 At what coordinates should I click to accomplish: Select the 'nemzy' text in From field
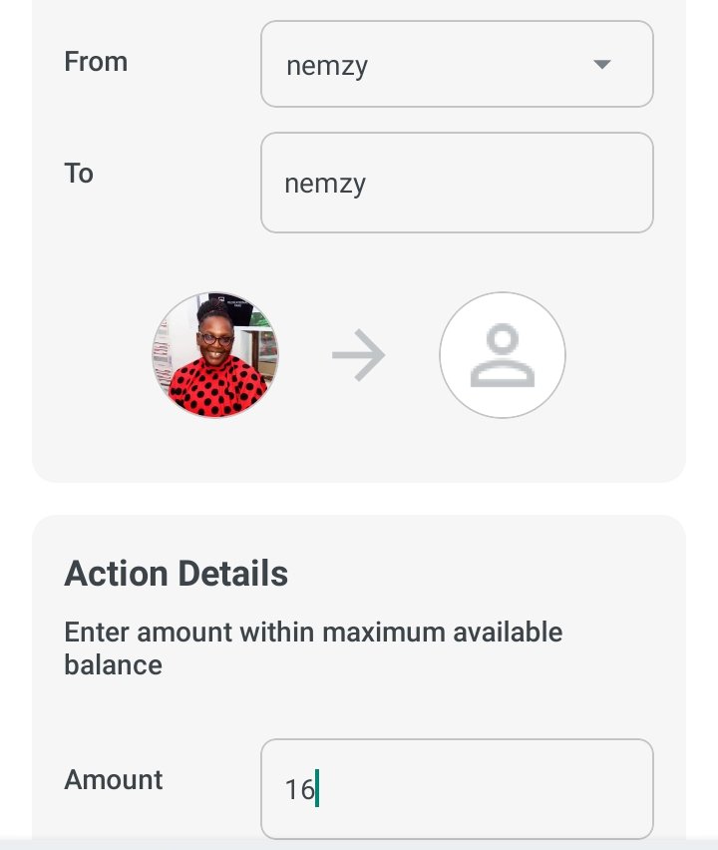[x=327, y=67]
